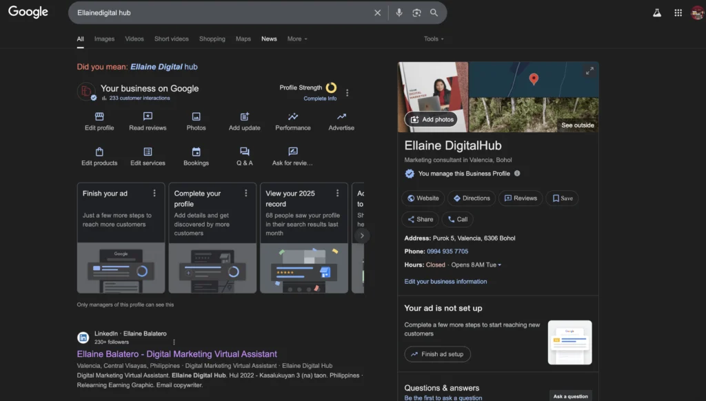Click the Save button
Screen dimensions: 706x401
point(563,198)
